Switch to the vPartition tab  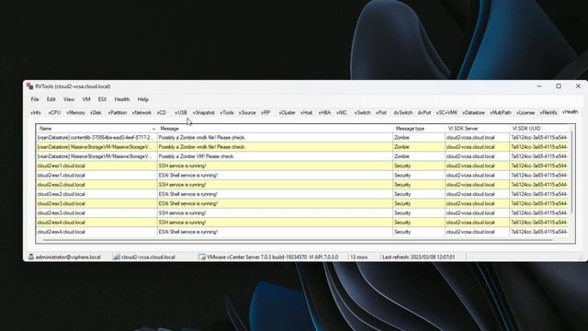pyautogui.click(x=118, y=112)
